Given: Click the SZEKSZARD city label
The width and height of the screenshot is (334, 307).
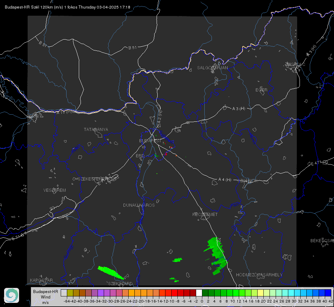Looking at the screenshot, I should click(120, 283).
